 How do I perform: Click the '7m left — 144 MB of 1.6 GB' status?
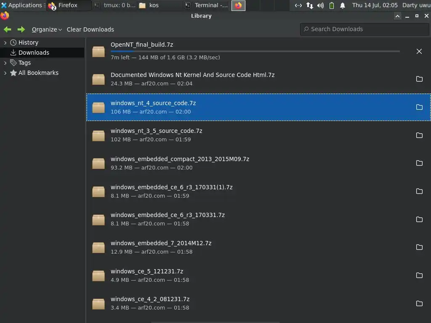point(165,57)
